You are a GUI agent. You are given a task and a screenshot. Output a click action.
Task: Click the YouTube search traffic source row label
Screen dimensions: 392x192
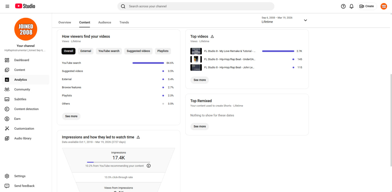click(x=71, y=63)
